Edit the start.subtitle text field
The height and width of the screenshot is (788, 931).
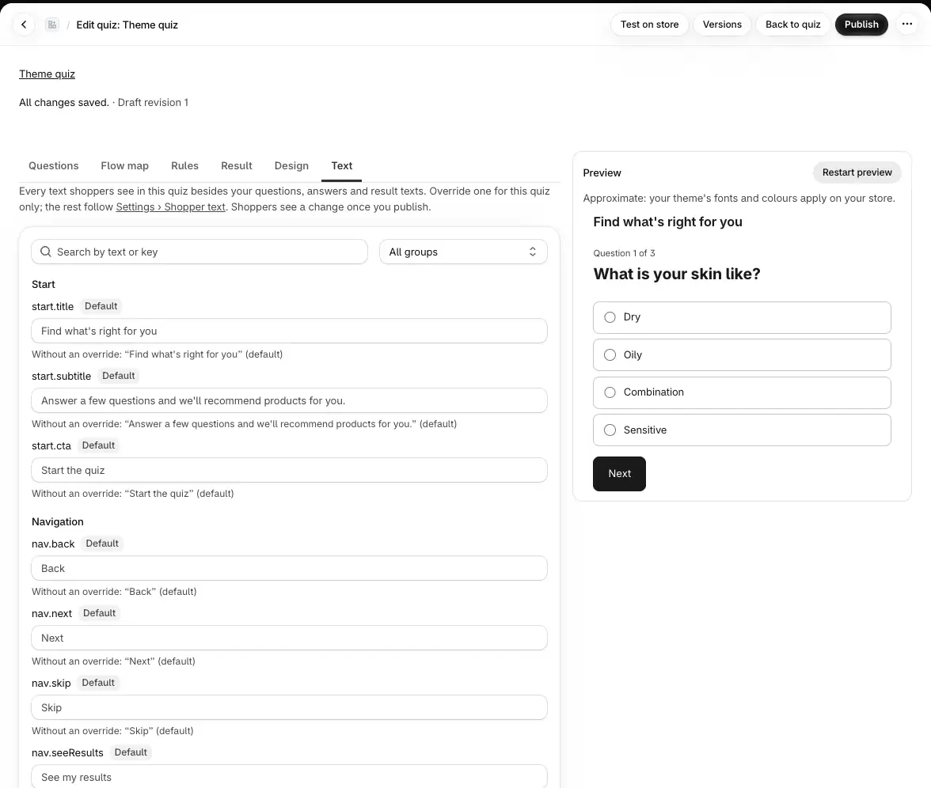289,400
